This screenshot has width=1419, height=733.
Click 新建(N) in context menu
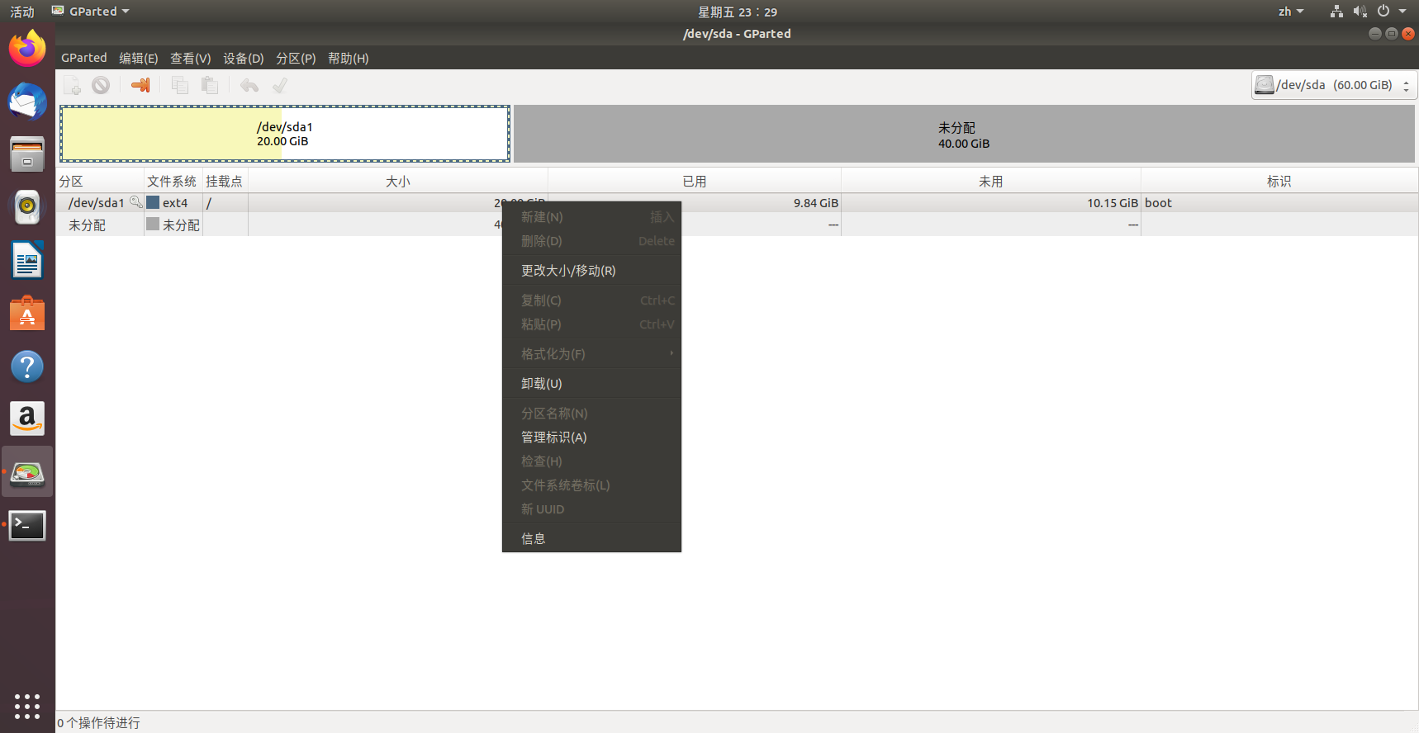pyautogui.click(x=591, y=216)
